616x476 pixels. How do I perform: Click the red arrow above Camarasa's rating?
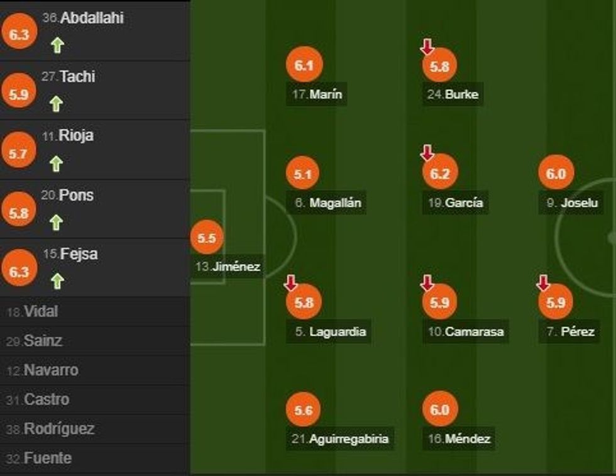click(427, 284)
